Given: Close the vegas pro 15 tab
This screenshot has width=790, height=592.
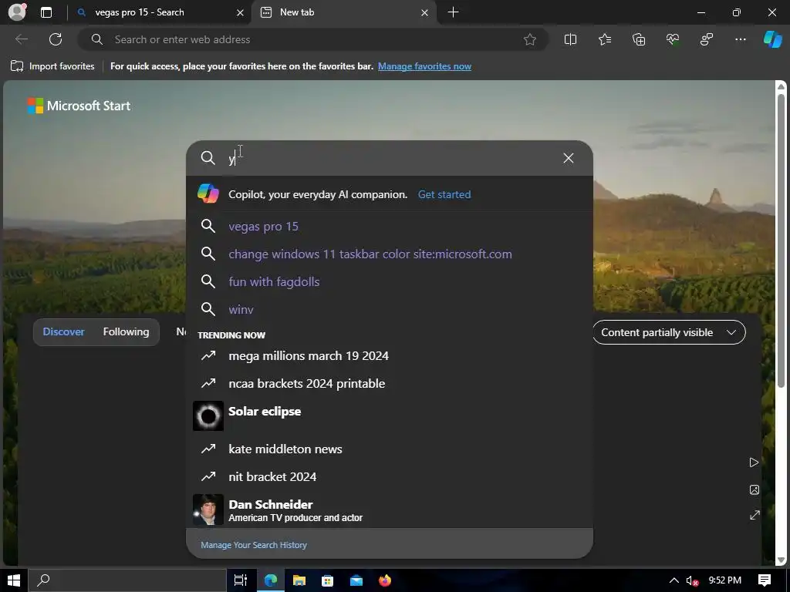Looking at the screenshot, I should pos(241,12).
